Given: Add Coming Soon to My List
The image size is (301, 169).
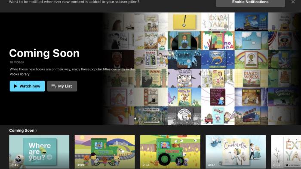Looking at the screenshot, I should coord(62,86).
